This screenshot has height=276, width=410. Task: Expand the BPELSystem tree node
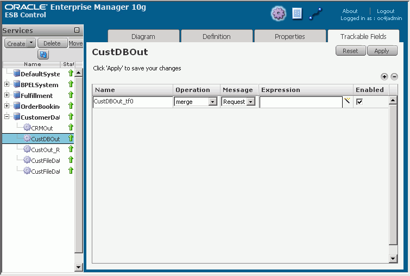7,84
